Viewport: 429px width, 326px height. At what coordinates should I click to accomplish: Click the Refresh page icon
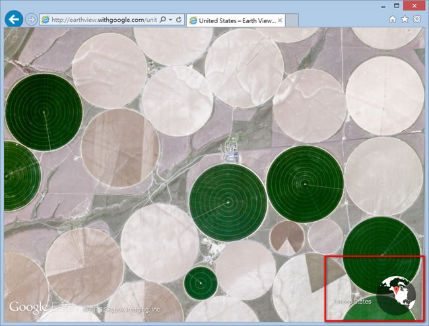pyautogui.click(x=179, y=20)
